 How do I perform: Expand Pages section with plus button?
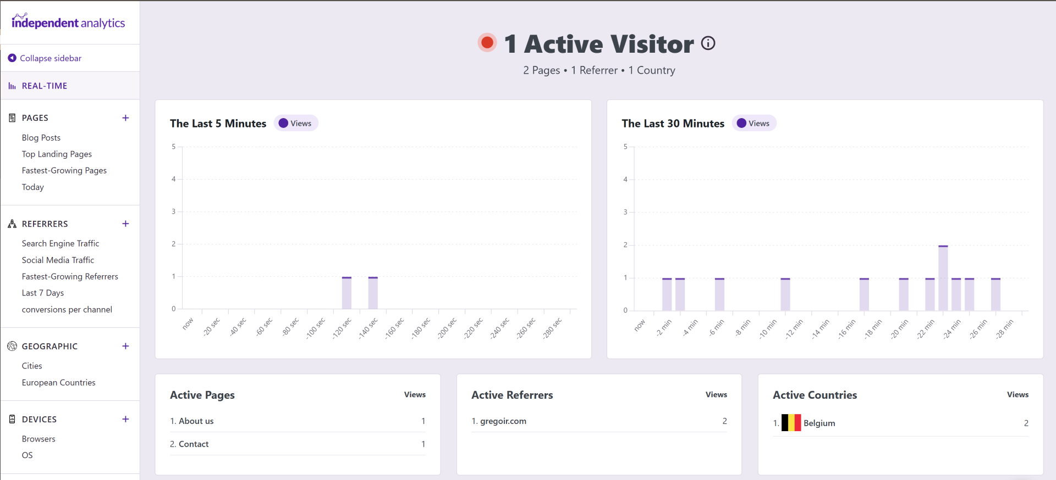[125, 118]
